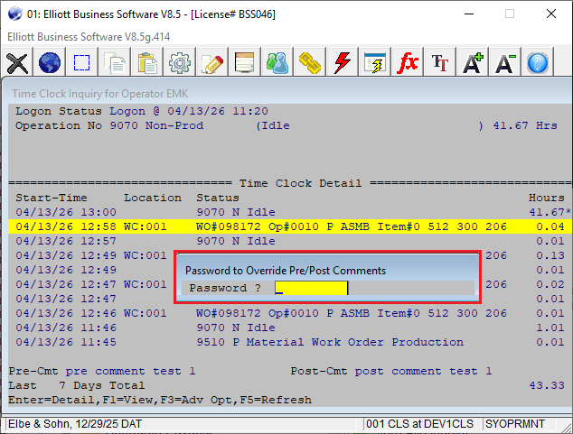Open the gear settings toolbar icon
This screenshot has width=573, height=434.
(180, 63)
